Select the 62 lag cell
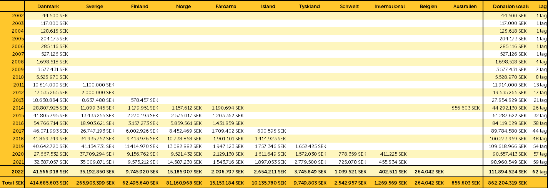Image resolution: width=548 pixels, height=188 pixels. (540, 171)
